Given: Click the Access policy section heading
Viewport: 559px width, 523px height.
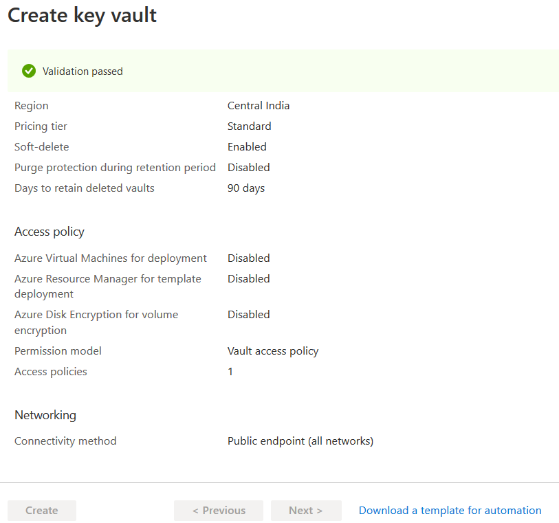Looking at the screenshot, I should [50, 232].
